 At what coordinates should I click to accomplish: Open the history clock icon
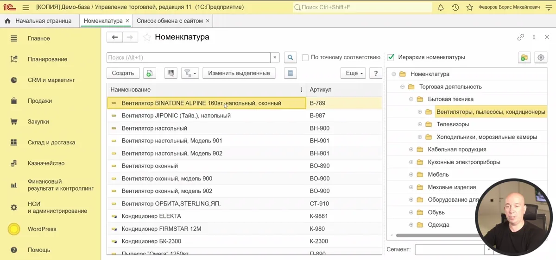click(x=455, y=7)
